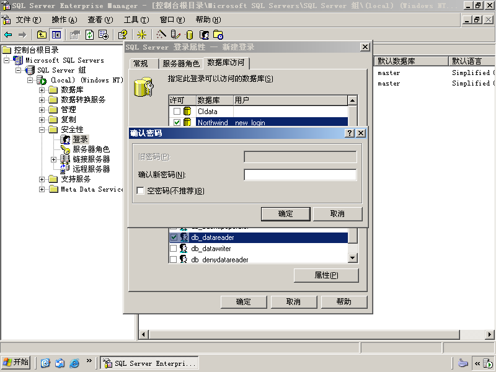Image resolution: width=496 pixels, height=372 pixels.
Task: Expand the 数据库 folder
Action: (x=42, y=90)
